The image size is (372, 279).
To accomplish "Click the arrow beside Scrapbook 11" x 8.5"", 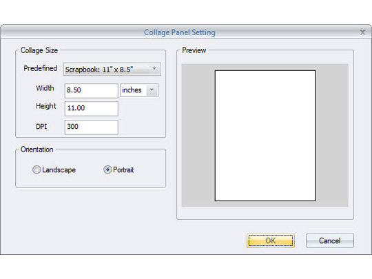I will [154, 69].
